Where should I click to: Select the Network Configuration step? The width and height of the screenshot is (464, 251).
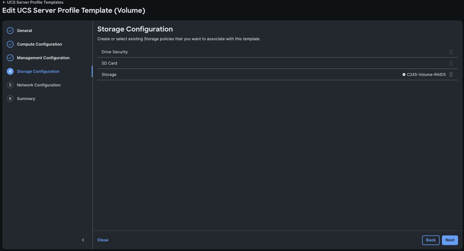[x=39, y=85]
